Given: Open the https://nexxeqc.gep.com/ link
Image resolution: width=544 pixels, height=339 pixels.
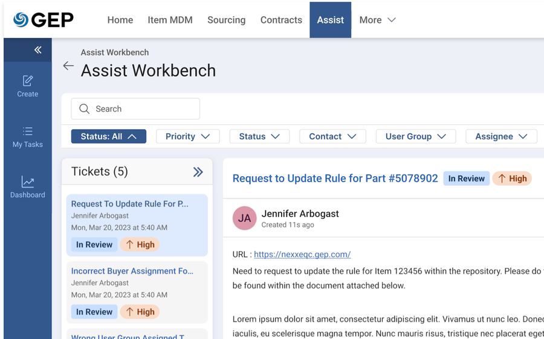Looking at the screenshot, I should 302,254.
